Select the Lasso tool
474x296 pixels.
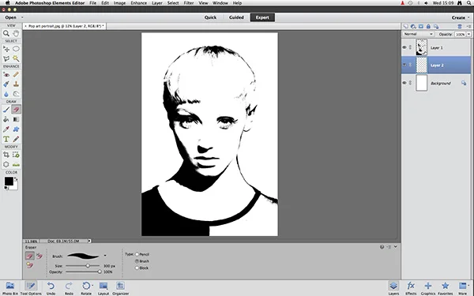[6, 58]
